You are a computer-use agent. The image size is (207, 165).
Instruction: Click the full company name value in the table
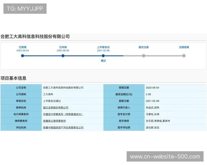point(63,88)
